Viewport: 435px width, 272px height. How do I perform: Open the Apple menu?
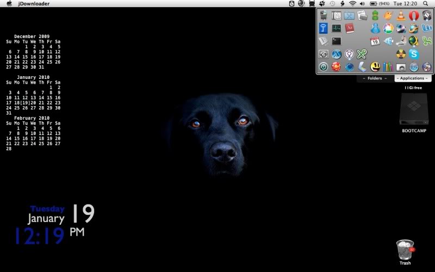(x=9, y=3)
